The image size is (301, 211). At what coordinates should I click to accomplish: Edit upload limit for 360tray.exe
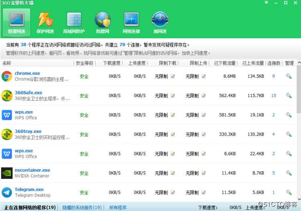coord(203,134)
